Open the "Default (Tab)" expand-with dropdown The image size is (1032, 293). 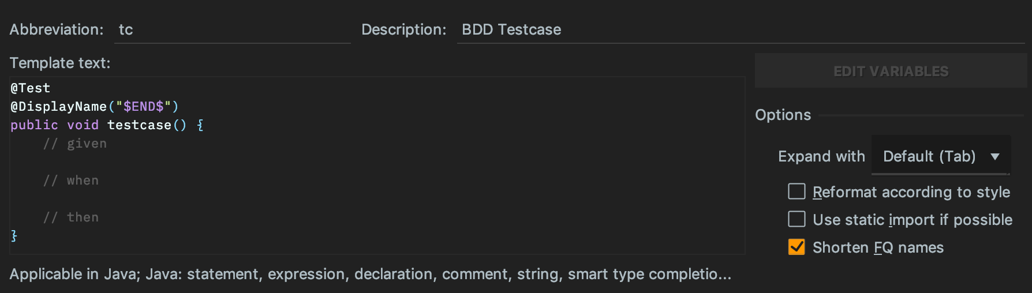[941, 156]
